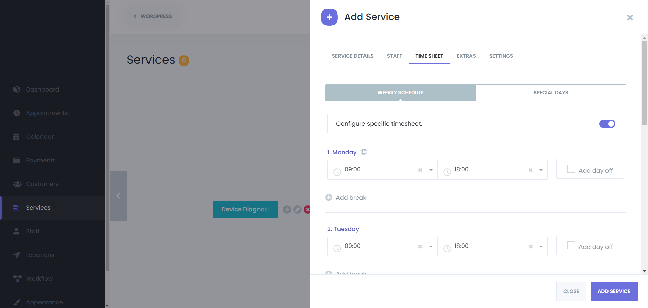The image size is (648, 308).
Task: Select the Special Days schedule view
Action: click(551, 93)
